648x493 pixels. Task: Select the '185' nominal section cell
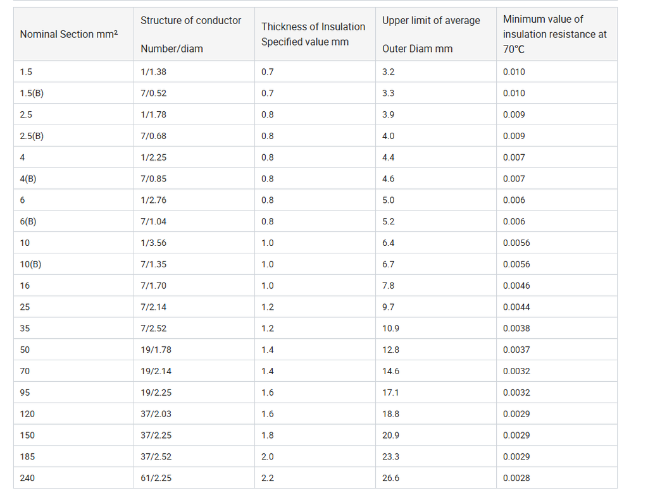(x=27, y=456)
